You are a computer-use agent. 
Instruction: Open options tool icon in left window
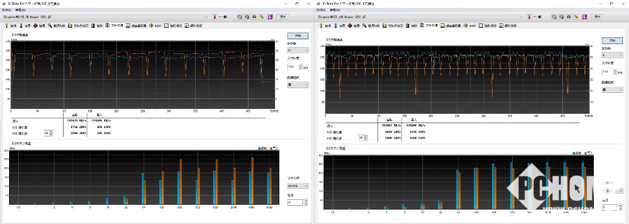click(261, 17)
